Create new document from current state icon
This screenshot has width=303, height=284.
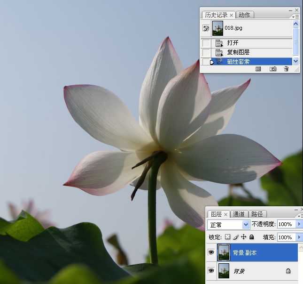point(258,69)
